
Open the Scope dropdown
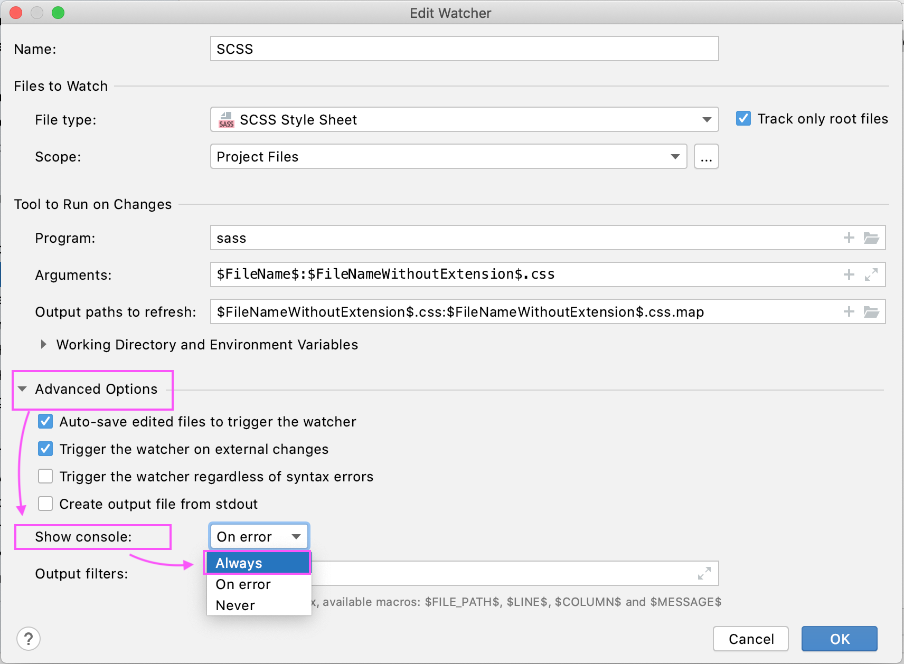pyautogui.click(x=675, y=156)
